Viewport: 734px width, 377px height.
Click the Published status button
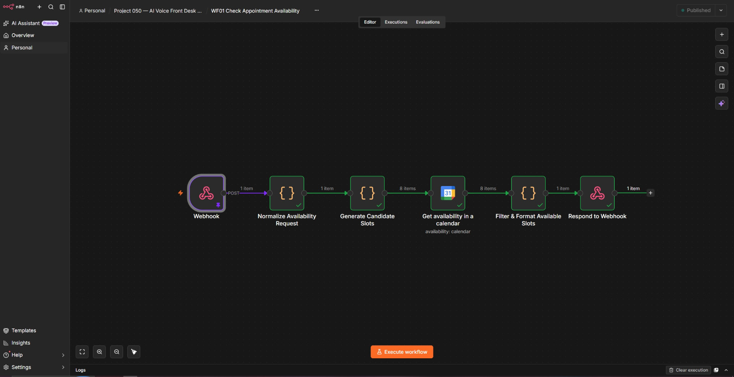tap(696, 10)
